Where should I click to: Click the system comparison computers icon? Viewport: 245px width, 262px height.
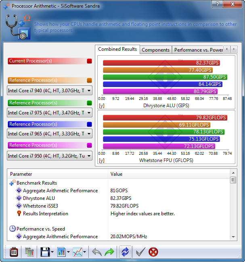coord(29,252)
